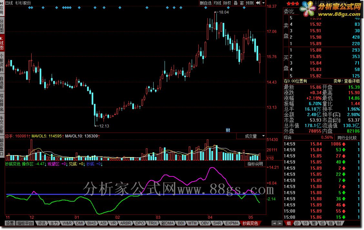
Task: Switch to the EXPMA indicator tab
Action: click(232, 223)
